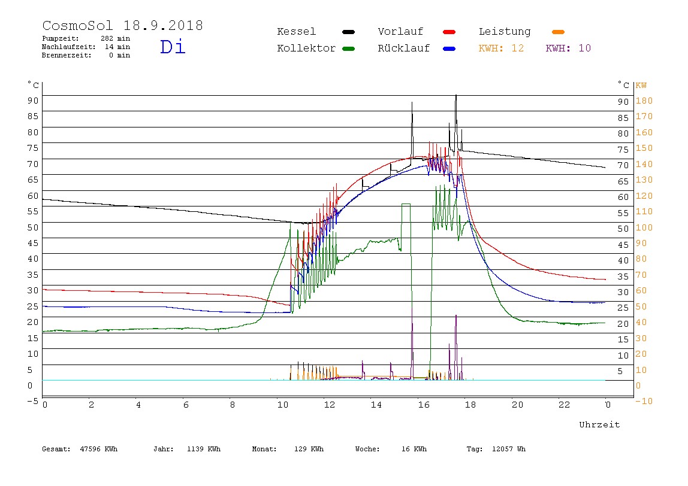Select the "0 min" Brennerzeit value
Image resolution: width=688 pixels, height=486 pixels.
[119, 55]
